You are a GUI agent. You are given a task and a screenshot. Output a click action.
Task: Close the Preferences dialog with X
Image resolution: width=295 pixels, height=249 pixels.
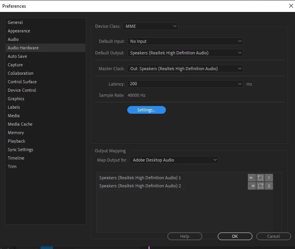(x=291, y=6)
